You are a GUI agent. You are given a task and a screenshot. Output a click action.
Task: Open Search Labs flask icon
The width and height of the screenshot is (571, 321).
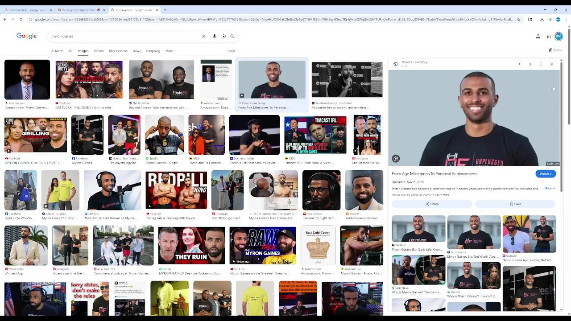click(x=538, y=37)
